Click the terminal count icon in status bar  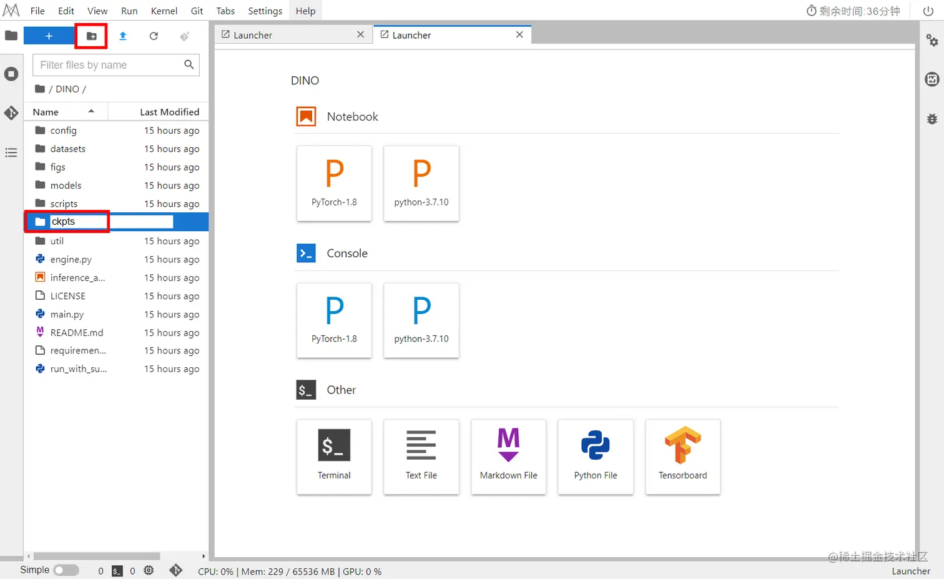coord(117,571)
